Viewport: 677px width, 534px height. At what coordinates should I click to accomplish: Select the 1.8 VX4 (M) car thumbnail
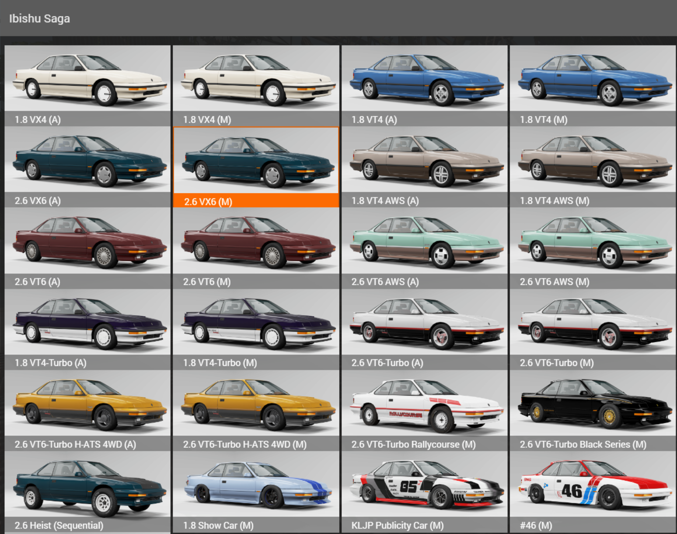256,86
